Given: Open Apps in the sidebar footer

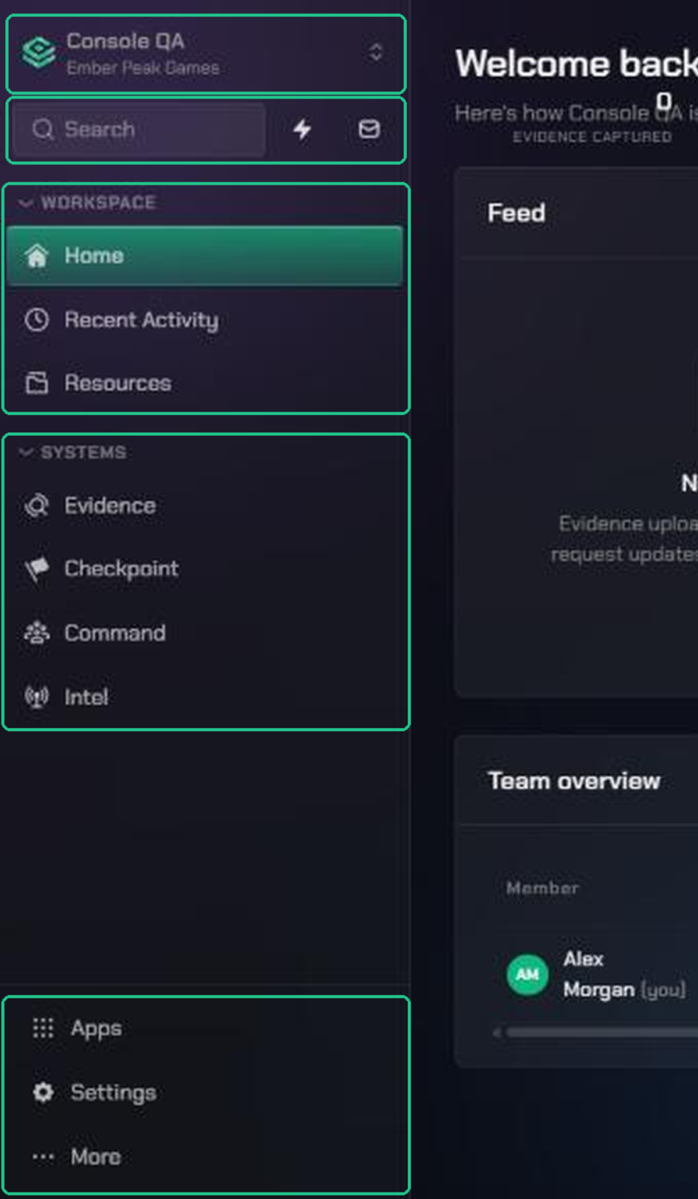Looking at the screenshot, I should 205,1029.
